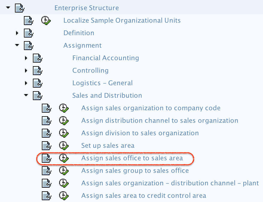
Task: Click the execute icon for Assign division to sales organization
Action: coord(64,133)
